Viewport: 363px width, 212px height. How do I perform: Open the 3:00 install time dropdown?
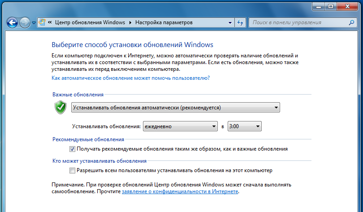(245, 126)
